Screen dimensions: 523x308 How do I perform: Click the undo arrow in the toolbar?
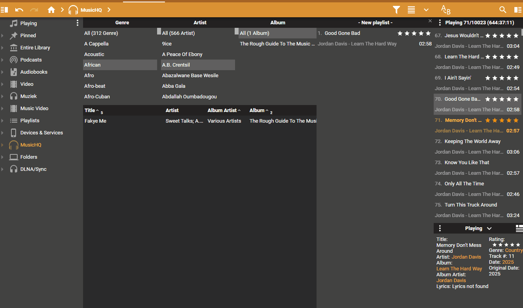(19, 10)
